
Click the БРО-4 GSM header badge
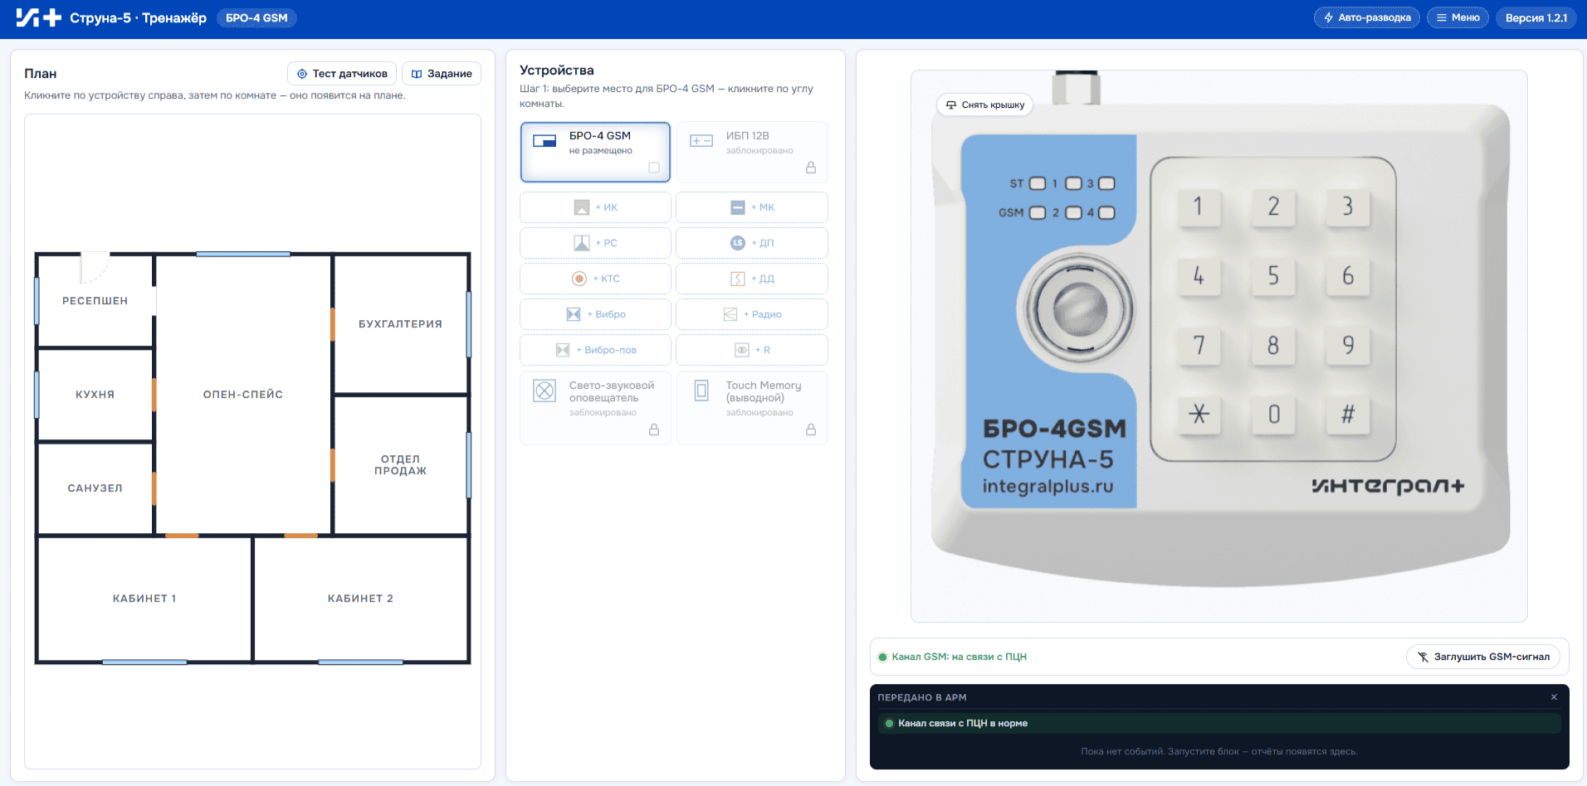pos(256,17)
